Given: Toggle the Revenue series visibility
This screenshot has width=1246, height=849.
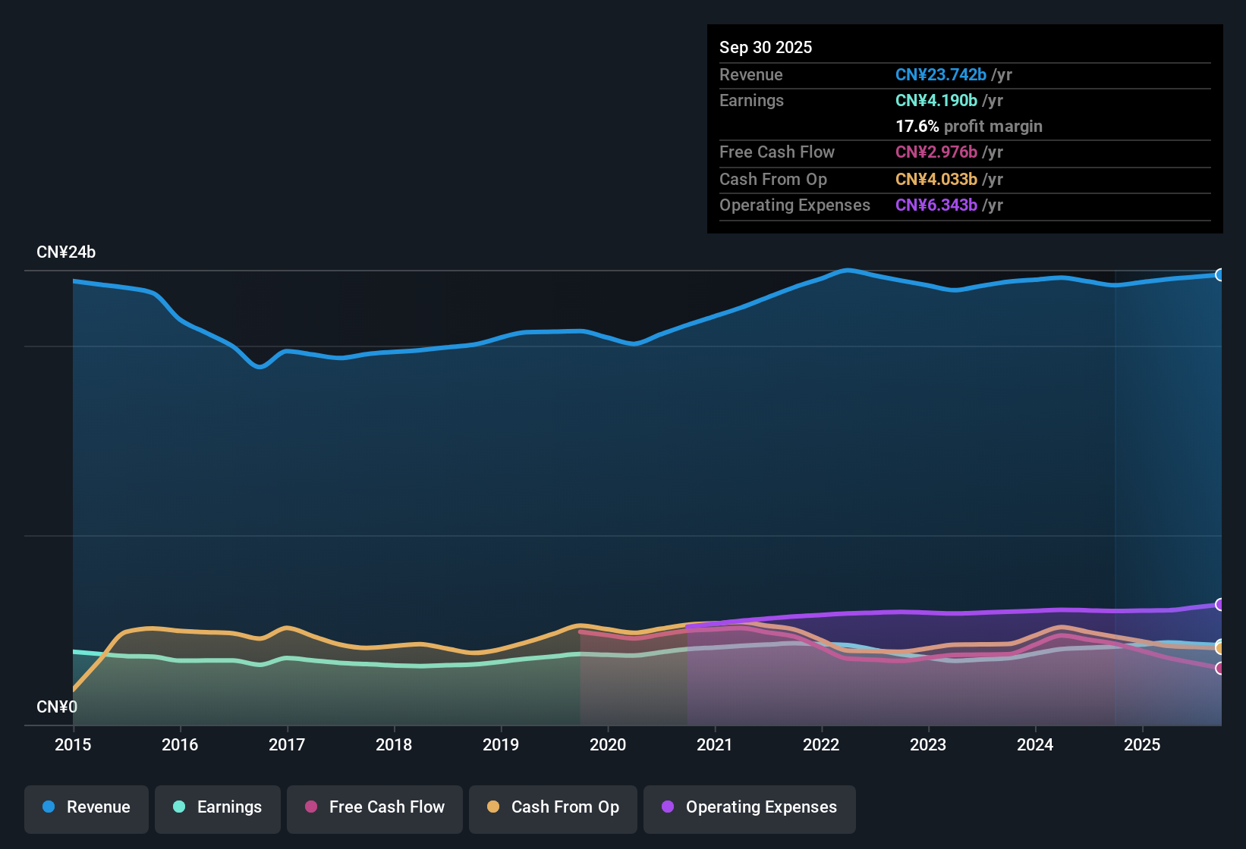Looking at the screenshot, I should [86, 807].
